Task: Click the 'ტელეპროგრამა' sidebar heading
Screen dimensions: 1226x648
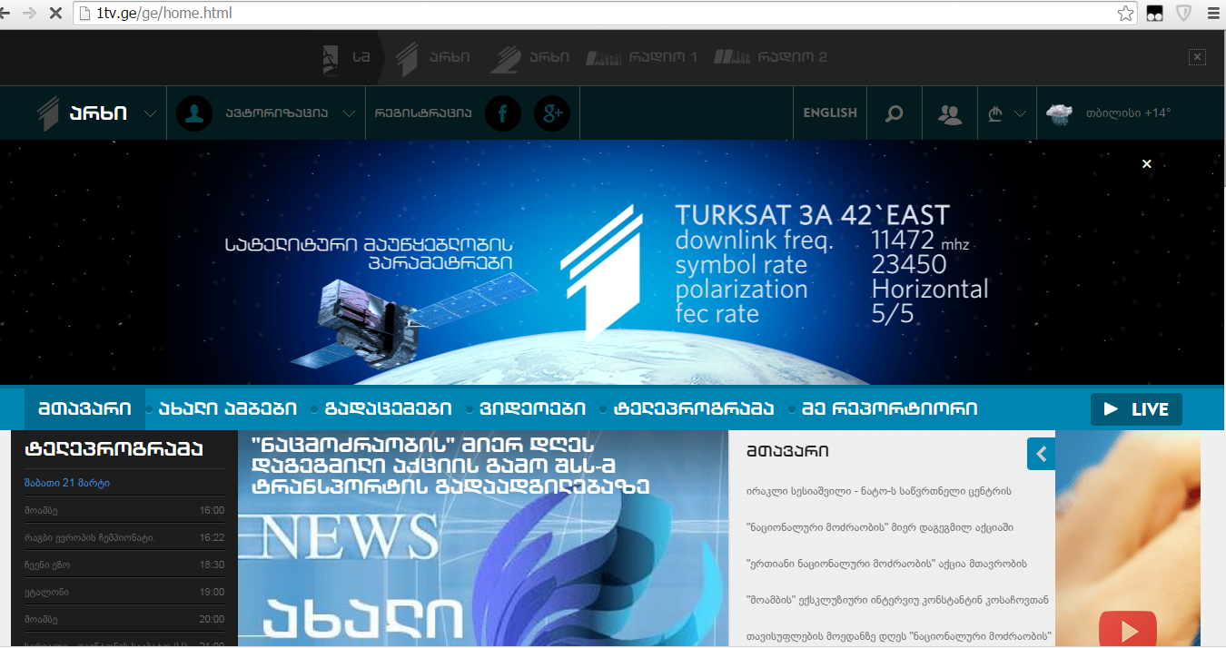Action: 114,448
